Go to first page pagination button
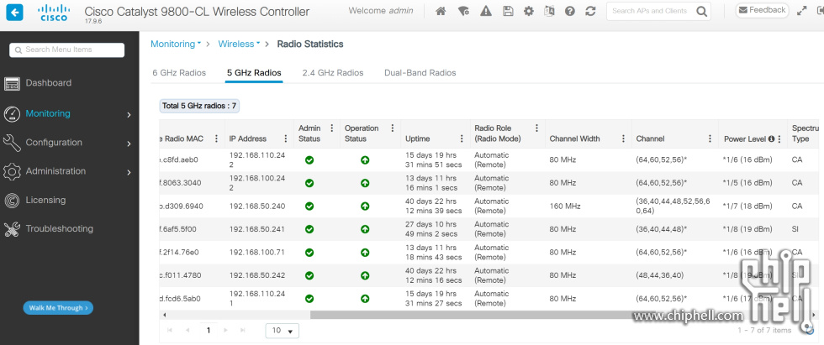Screen dimensions: 824x345 [170, 331]
